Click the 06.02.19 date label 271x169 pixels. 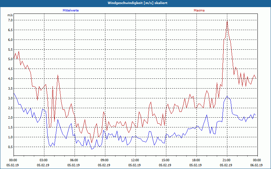pos(257,165)
